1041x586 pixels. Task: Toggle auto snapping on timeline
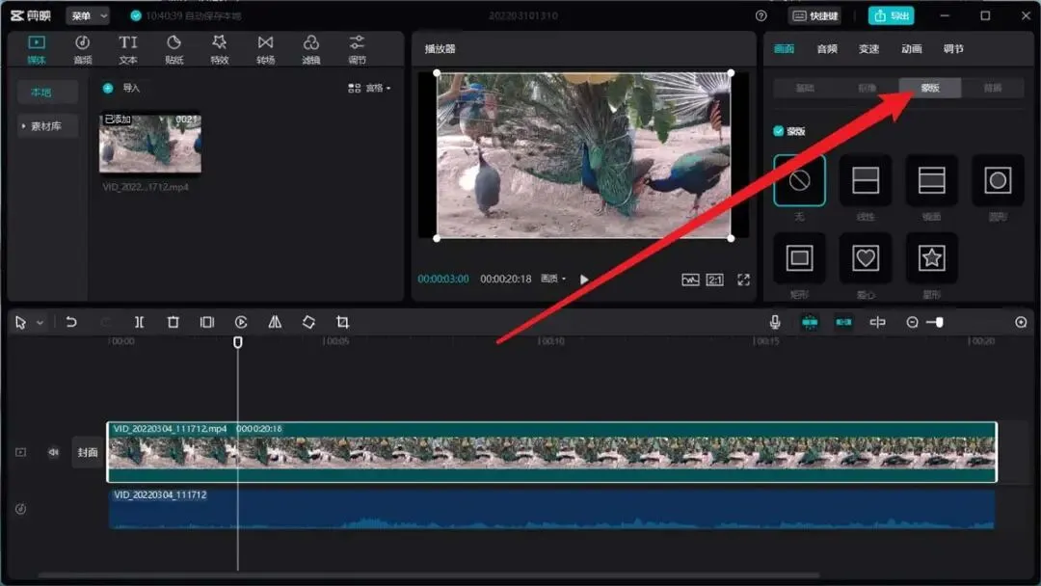(843, 322)
